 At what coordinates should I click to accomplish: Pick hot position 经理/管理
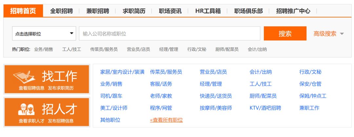(169, 49)
